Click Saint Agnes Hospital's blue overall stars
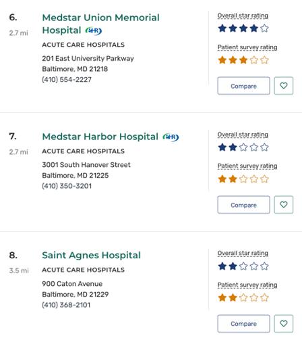The width and height of the screenshot is (302, 340). pyautogui.click(x=243, y=266)
